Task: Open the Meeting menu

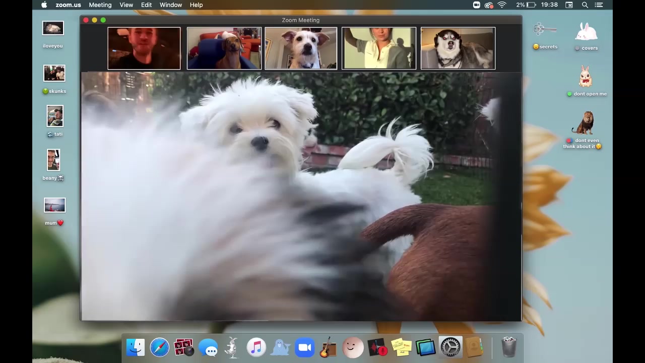Action: click(100, 5)
